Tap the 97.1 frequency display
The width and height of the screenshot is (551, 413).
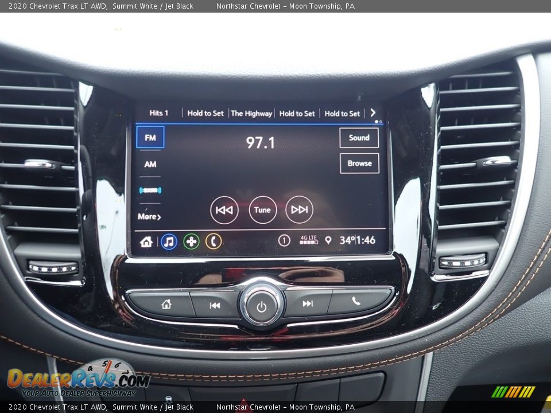(260, 143)
